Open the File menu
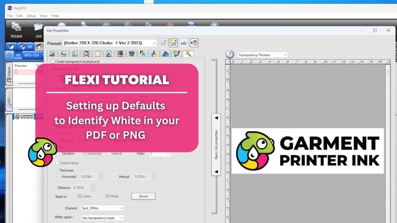Screen dimensions: 397x223 10,16
